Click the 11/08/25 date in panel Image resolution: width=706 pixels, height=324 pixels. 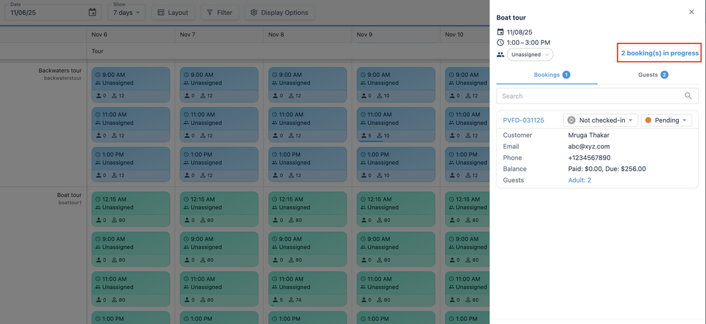point(519,32)
